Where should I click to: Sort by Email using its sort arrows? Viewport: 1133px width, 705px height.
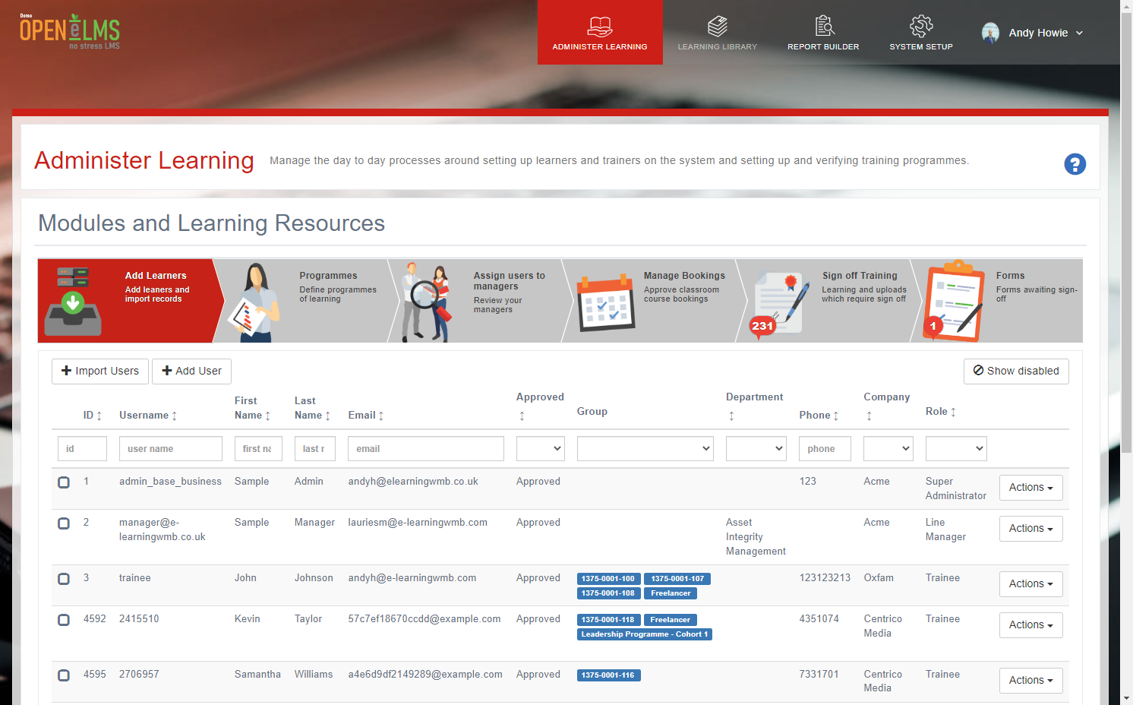click(381, 416)
